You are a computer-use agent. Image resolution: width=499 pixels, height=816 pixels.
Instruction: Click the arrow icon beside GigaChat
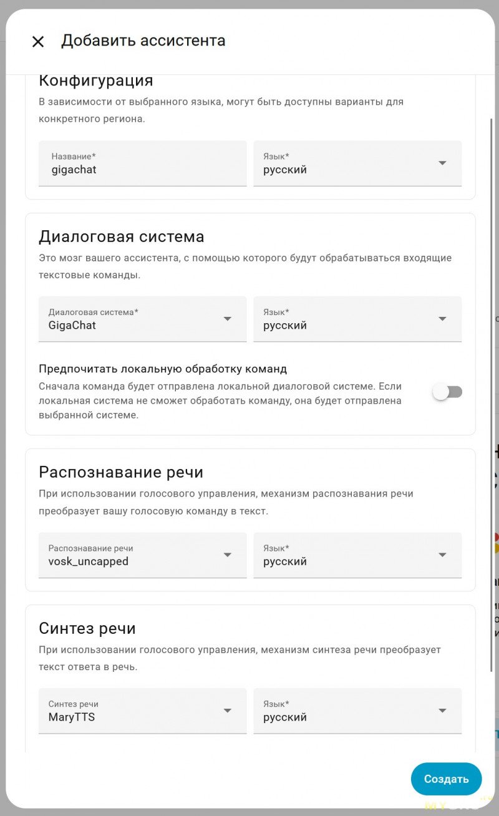click(228, 319)
